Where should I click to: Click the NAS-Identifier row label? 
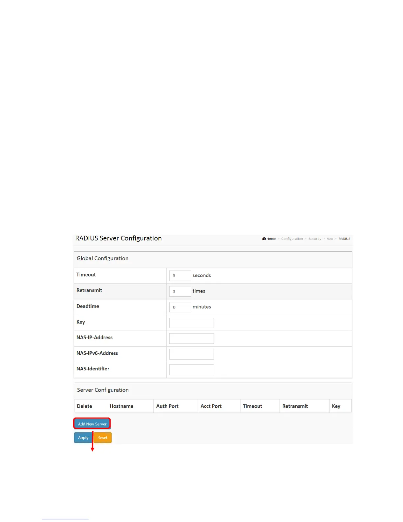93,369
